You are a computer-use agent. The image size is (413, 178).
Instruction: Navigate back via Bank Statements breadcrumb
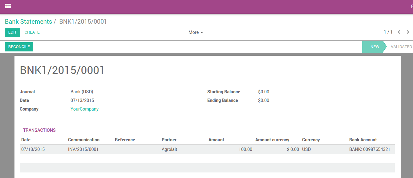(x=28, y=21)
